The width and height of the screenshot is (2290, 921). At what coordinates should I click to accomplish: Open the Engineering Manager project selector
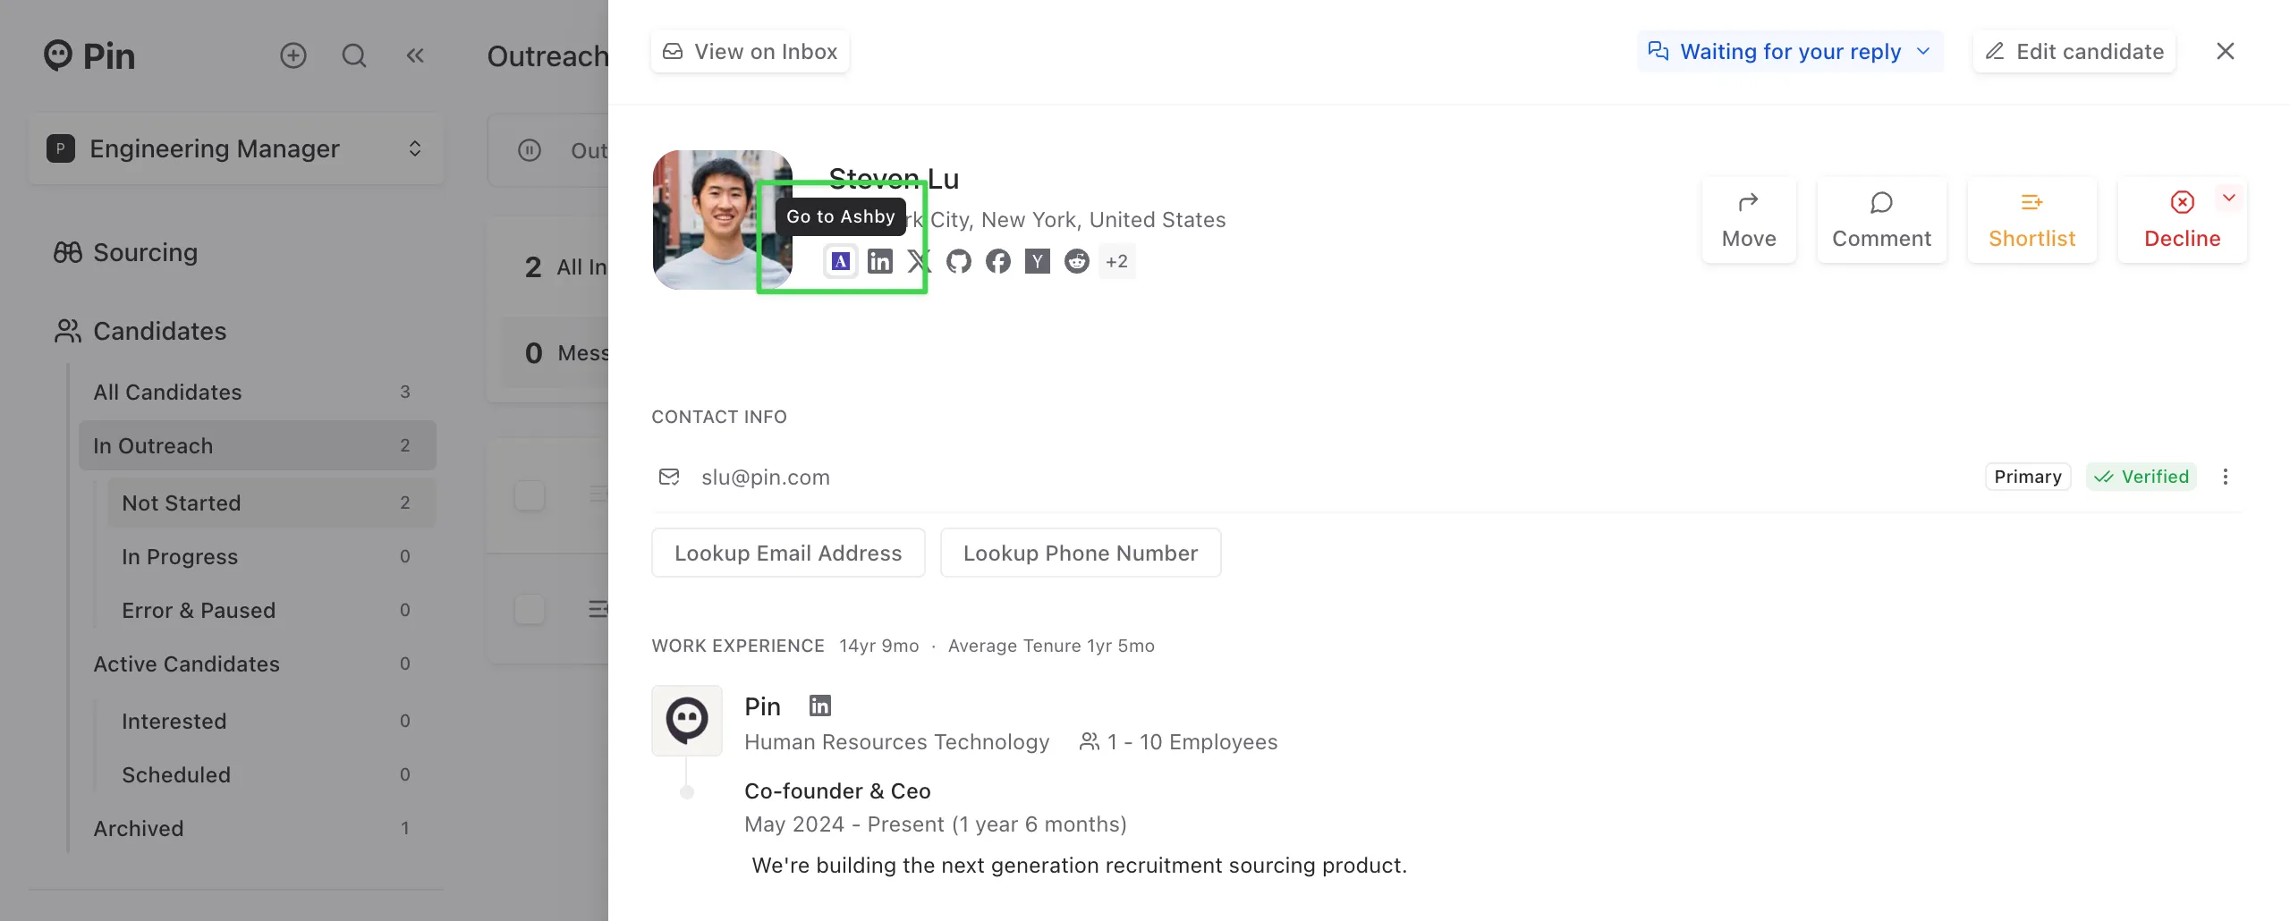pos(236,148)
